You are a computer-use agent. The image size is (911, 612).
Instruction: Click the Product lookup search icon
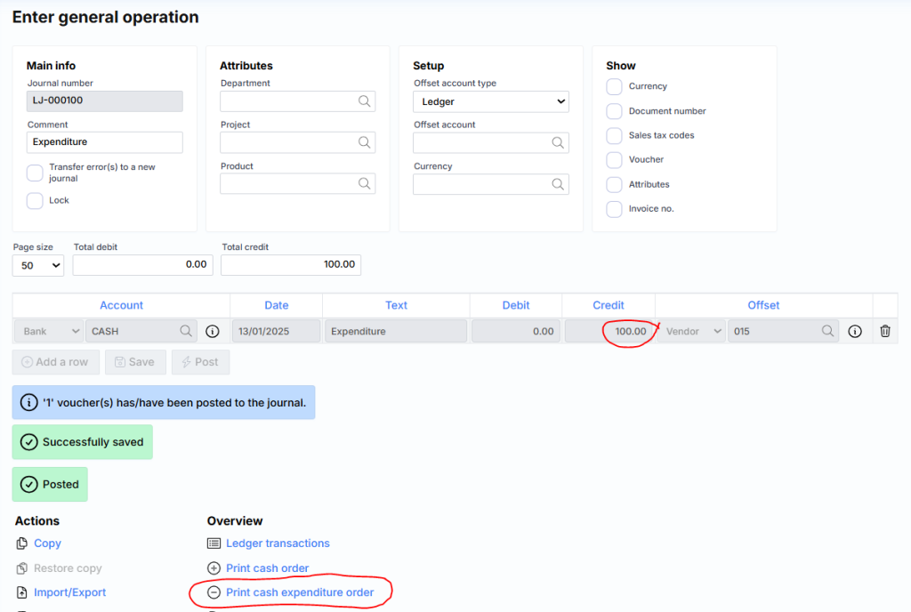click(364, 183)
